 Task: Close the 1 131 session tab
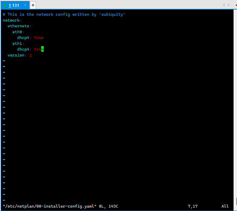(25, 5)
